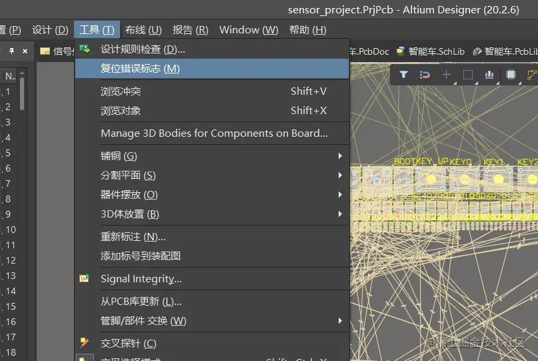
Task: Select the filter funnel tool
Action: 404,75
